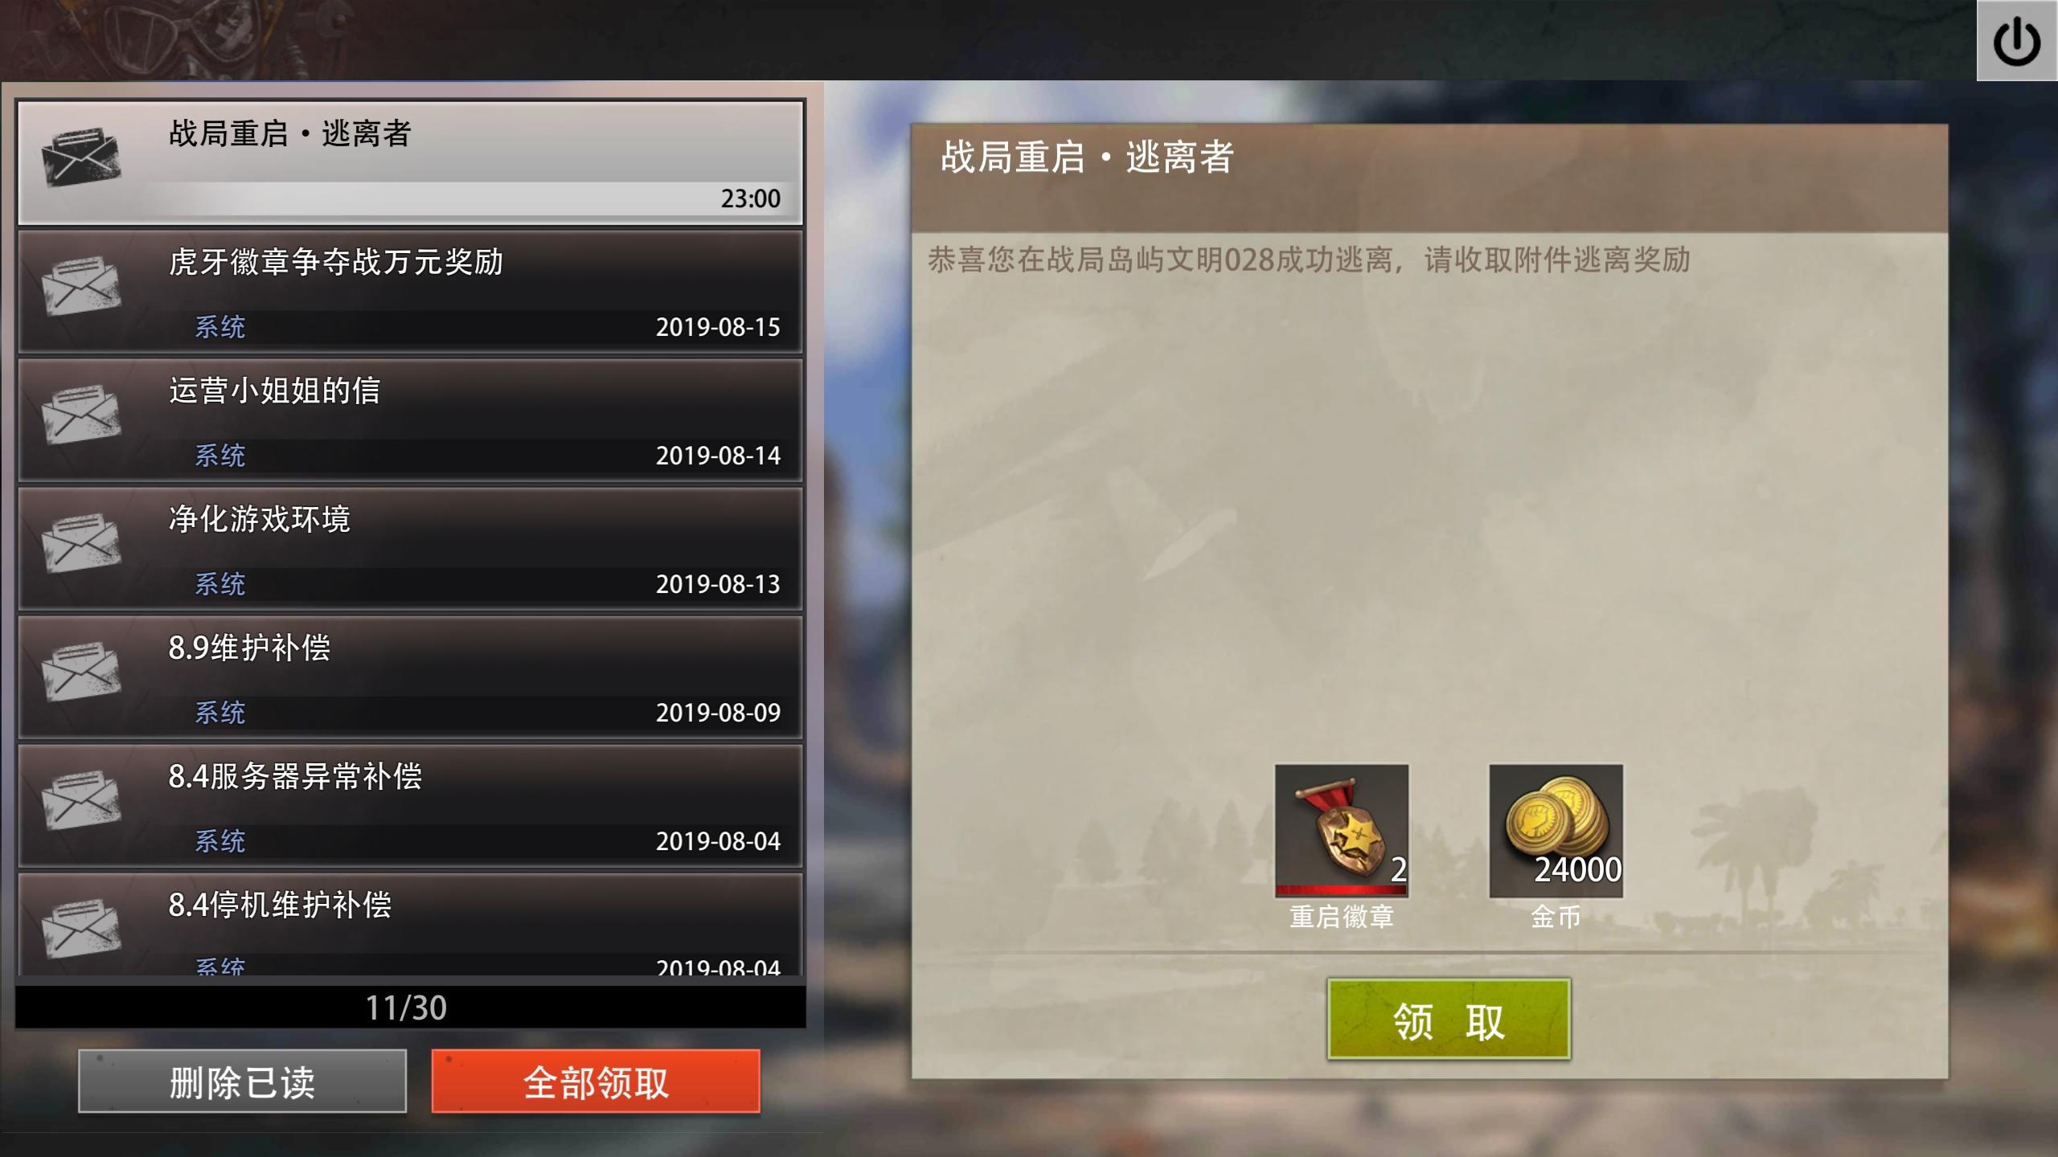Click the 11/30 mail counter bar
Viewport: 2058px width, 1157px height.
click(410, 1007)
